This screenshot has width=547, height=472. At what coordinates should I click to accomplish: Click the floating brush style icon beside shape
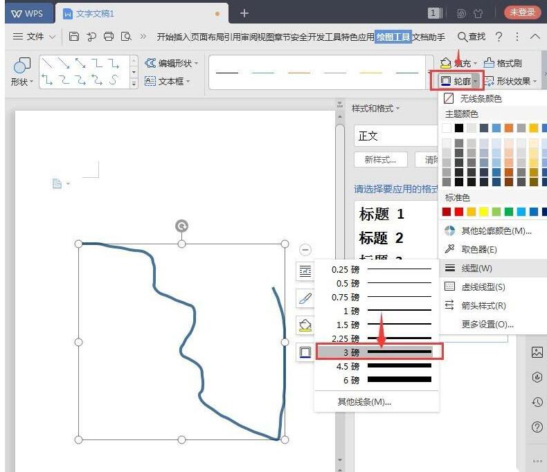click(305, 298)
